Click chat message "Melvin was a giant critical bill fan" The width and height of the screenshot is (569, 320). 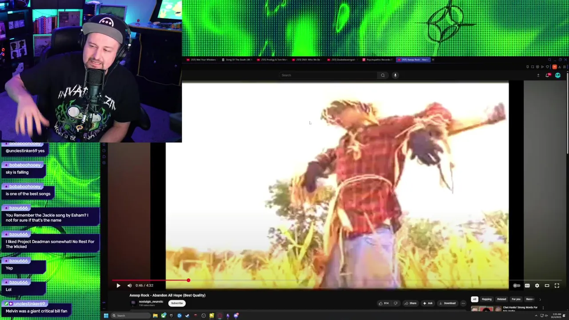pyautogui.click(x=36, y=311)
